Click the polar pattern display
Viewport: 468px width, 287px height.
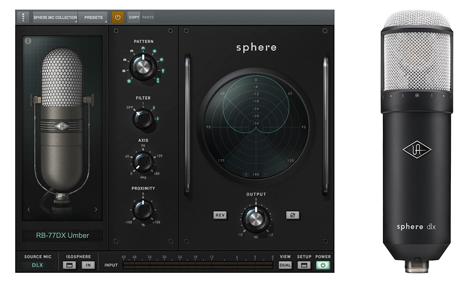tap(256, 127)
